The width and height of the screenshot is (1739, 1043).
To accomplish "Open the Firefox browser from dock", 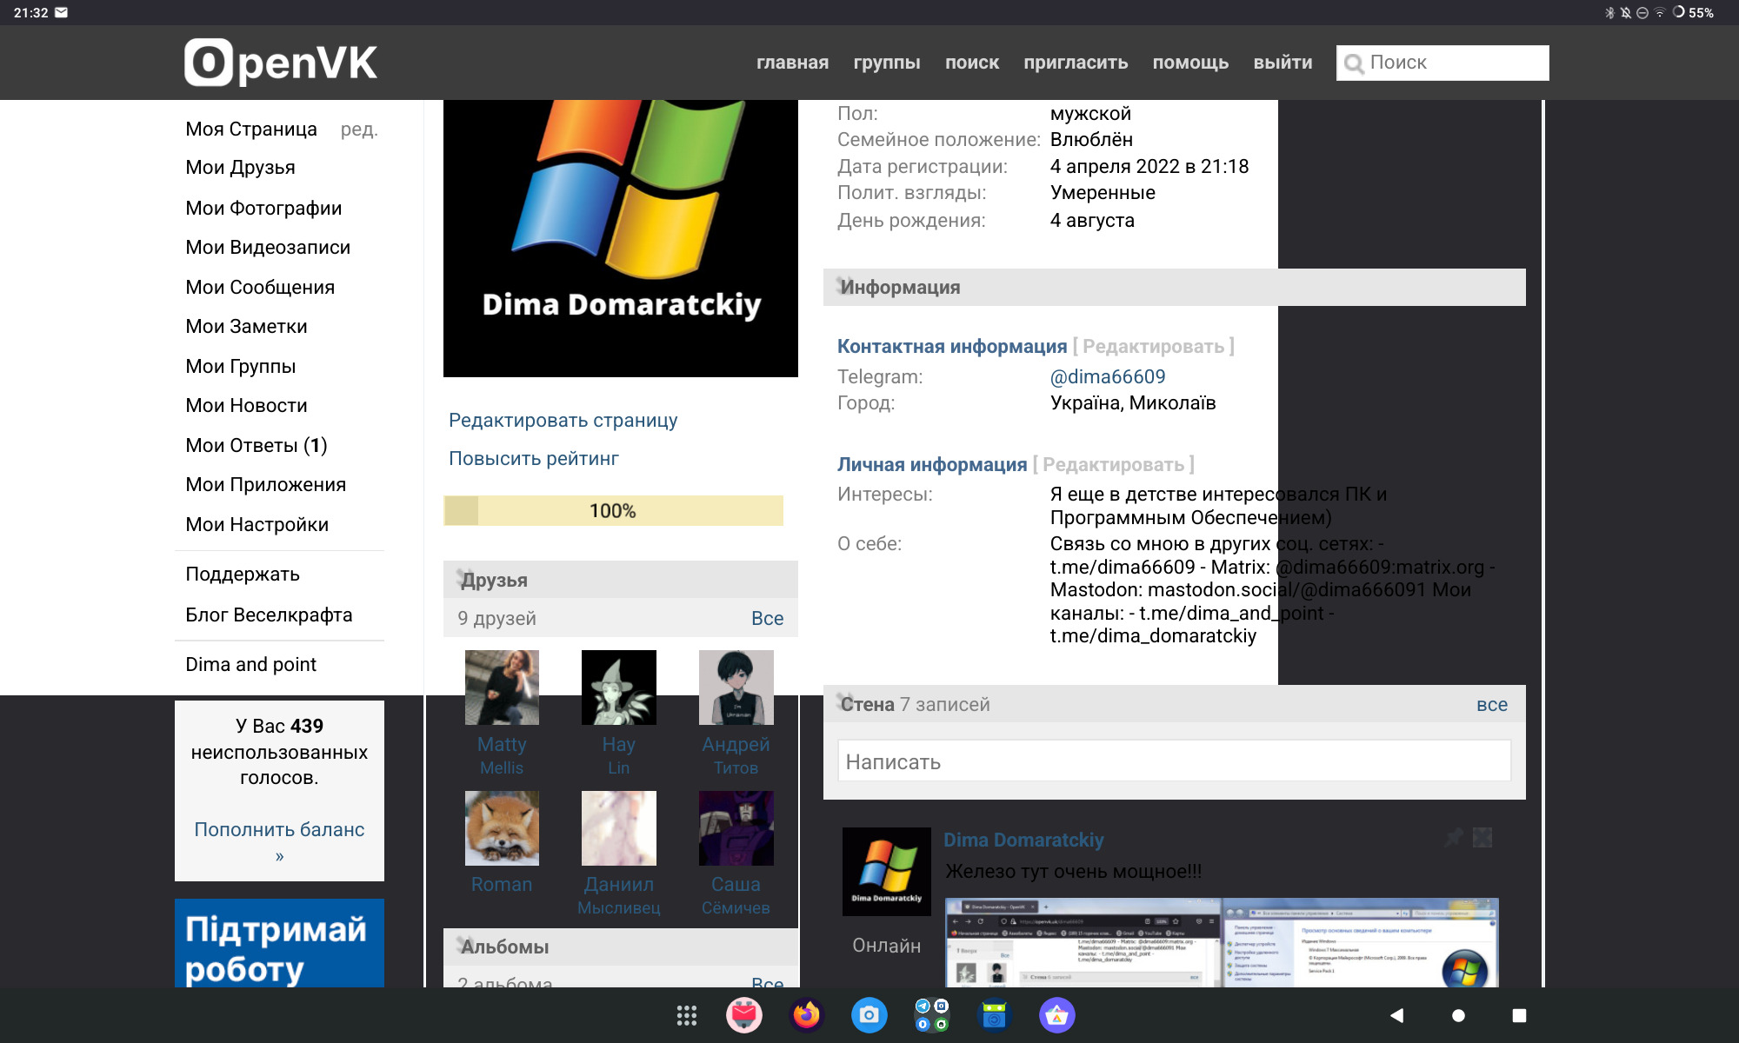I will tap(806, 1015).
